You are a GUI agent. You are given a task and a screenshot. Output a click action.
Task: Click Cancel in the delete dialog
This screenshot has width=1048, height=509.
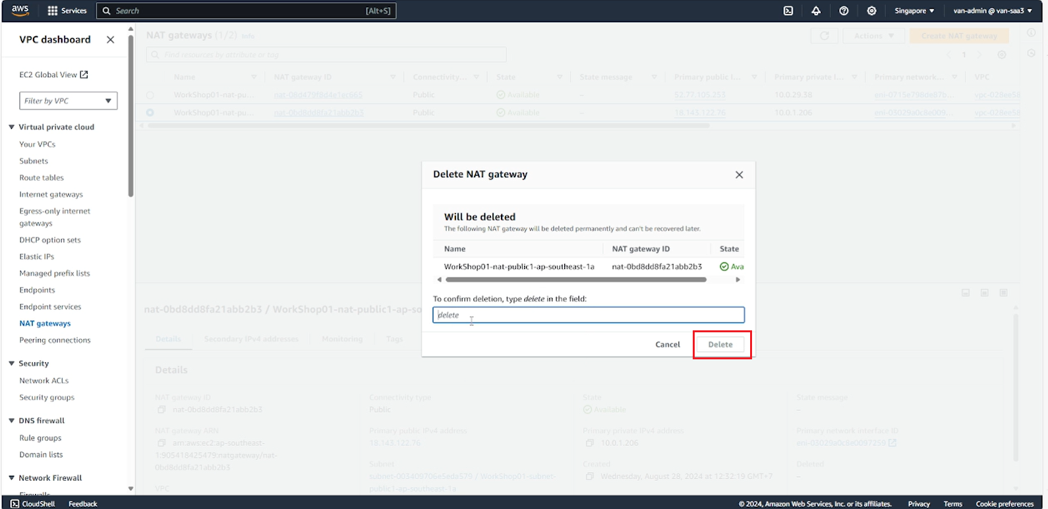[x=668, y=345]
